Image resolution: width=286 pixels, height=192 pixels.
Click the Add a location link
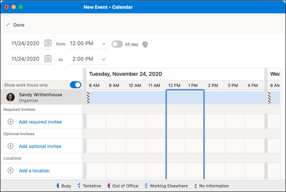click(x=34, y=170)
